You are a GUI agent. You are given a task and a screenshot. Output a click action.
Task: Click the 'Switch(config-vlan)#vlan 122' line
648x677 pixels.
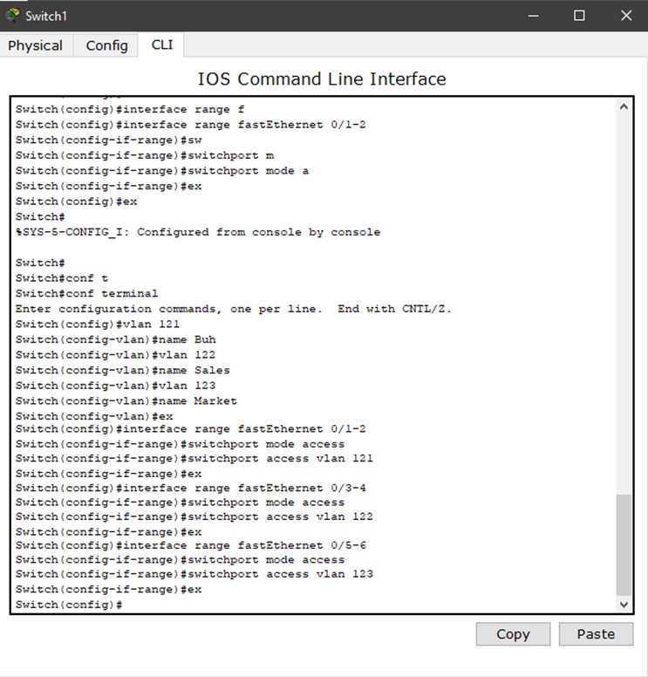(116, 355)
